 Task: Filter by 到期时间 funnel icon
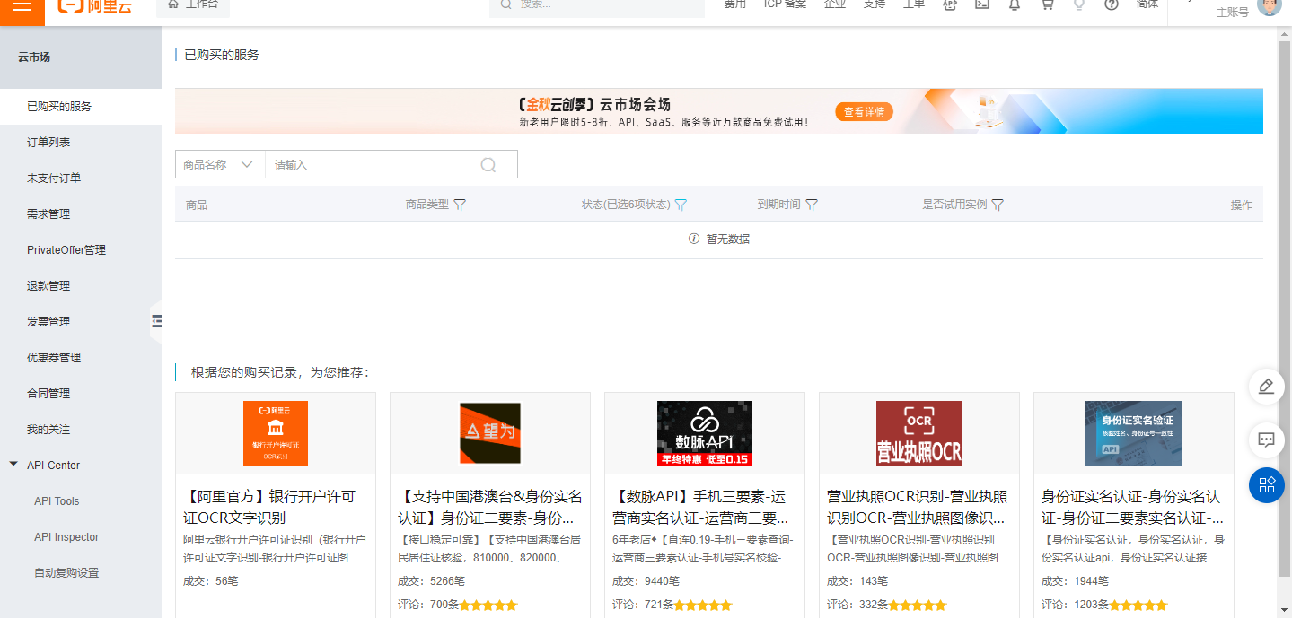coord(812,205)
